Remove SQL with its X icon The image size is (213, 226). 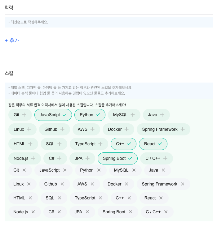point(60,198)
